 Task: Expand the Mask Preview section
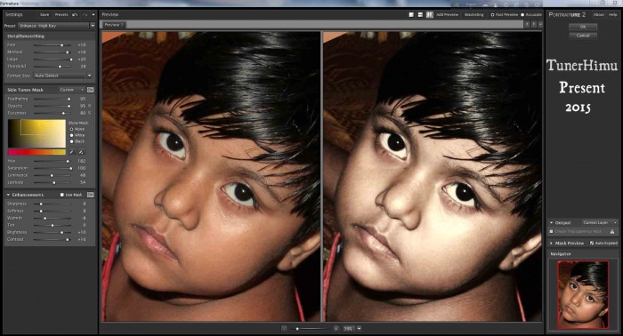[551, 243]
